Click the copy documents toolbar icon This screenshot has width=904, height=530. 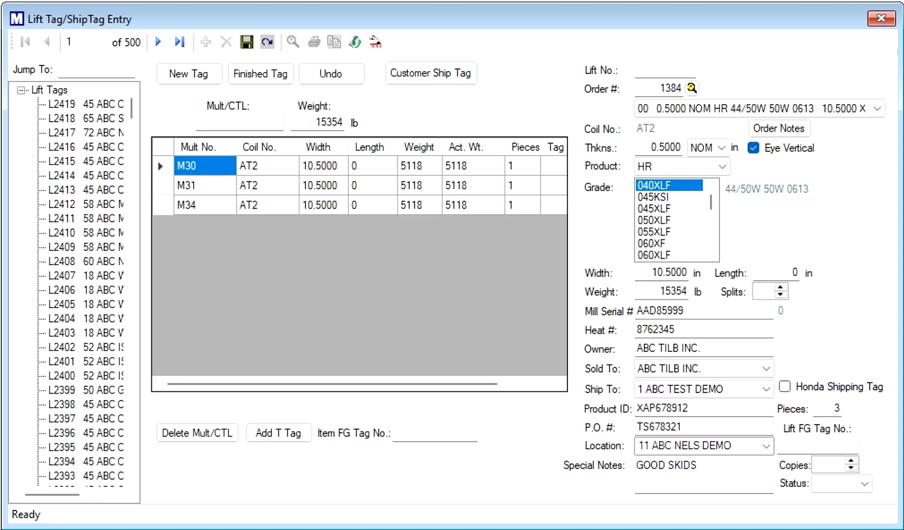(x=334, y=42)
